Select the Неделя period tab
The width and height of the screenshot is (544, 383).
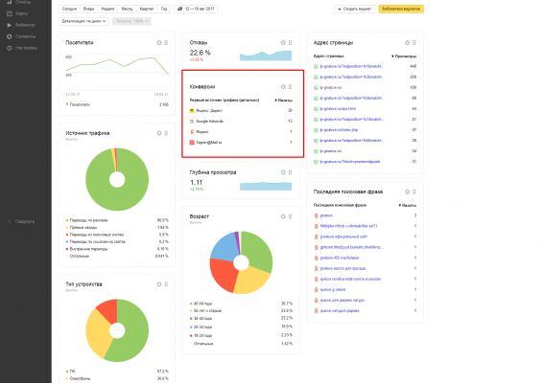tap(107, 9)
